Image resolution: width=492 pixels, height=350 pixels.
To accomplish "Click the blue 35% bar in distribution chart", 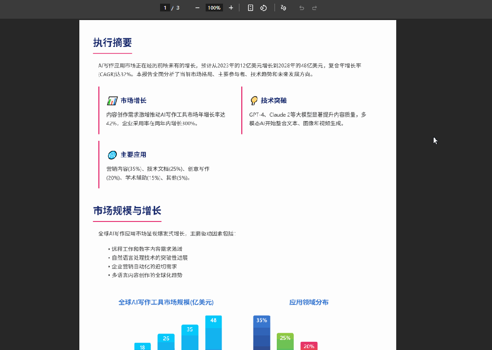I will (x=262, y=333).
